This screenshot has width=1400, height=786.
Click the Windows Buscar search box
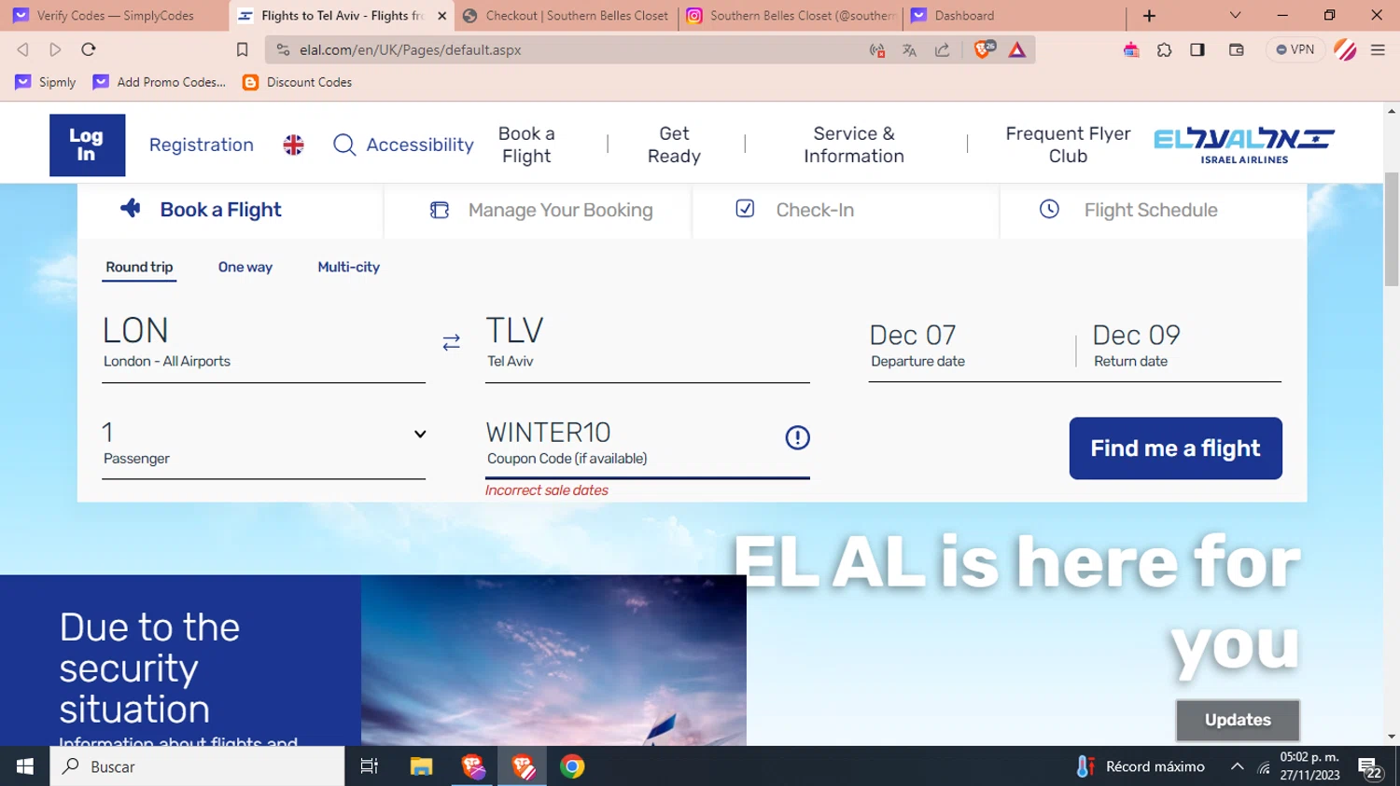click(197, 766)
